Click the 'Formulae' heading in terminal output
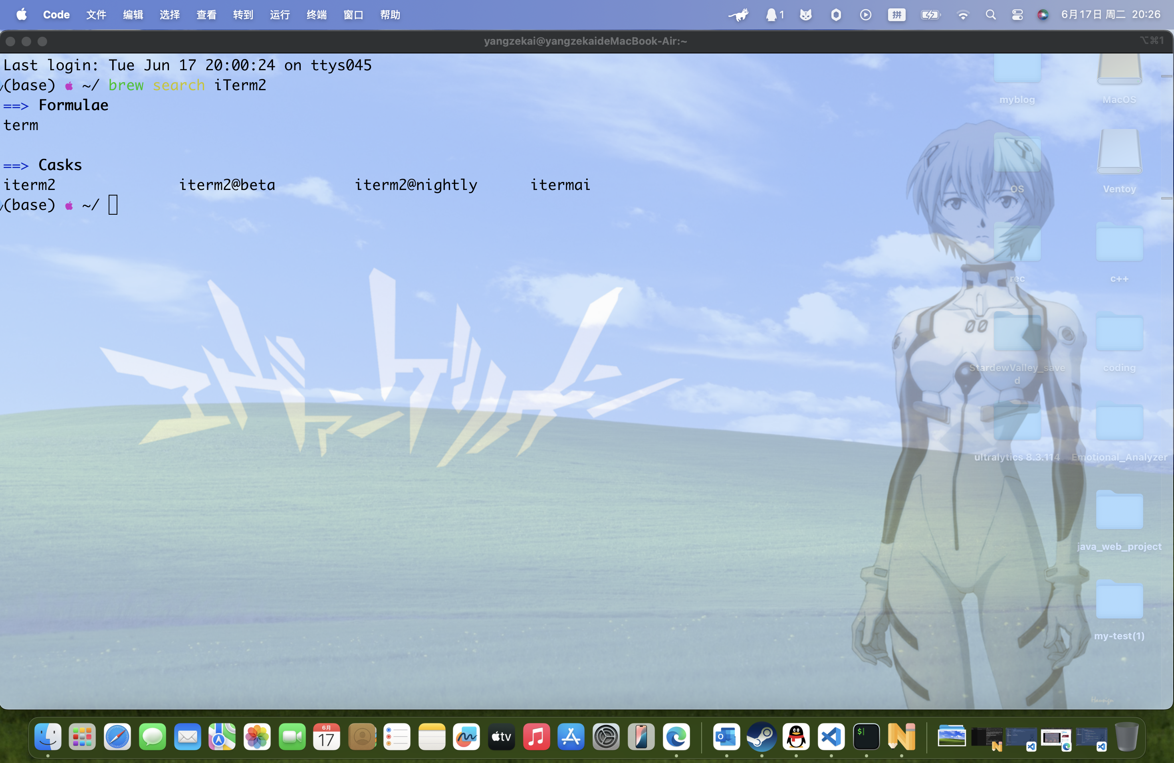Viewport: 1174px width, 763px height. pos(73,105)
